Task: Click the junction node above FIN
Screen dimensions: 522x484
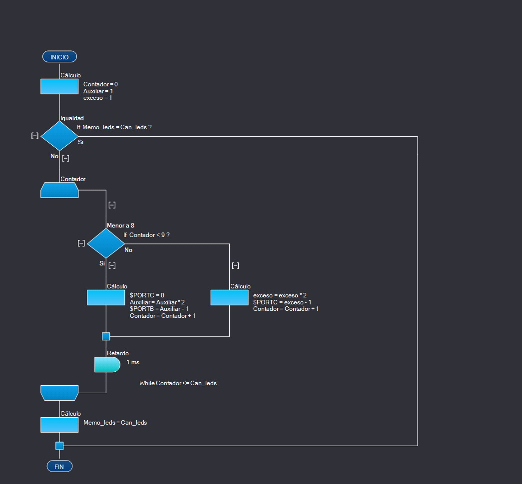Action: point(59,446)
